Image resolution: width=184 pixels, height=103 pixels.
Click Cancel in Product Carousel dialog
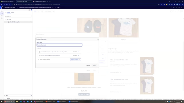[88, 66]
